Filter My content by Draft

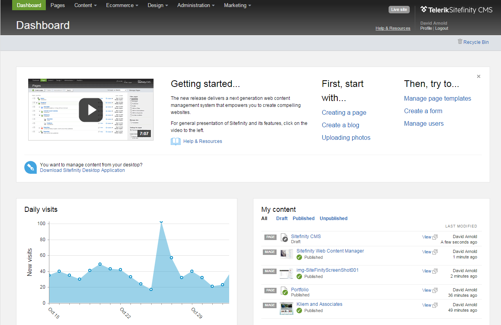[x=282, y=218]
